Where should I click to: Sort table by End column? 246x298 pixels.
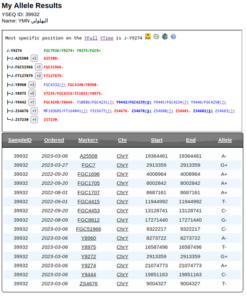[x=190, y=140]
